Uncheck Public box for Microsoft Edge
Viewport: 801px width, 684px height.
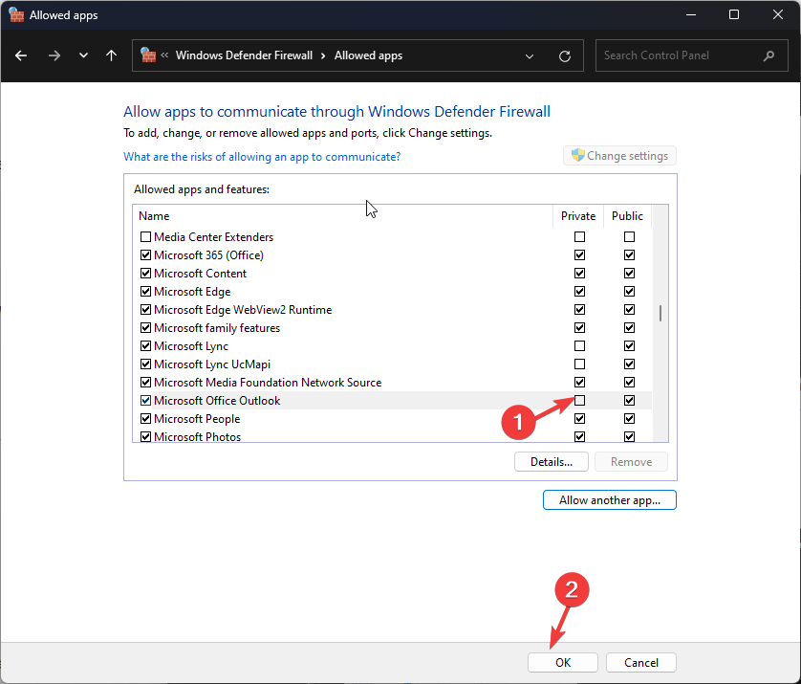[x=629, y=291]
